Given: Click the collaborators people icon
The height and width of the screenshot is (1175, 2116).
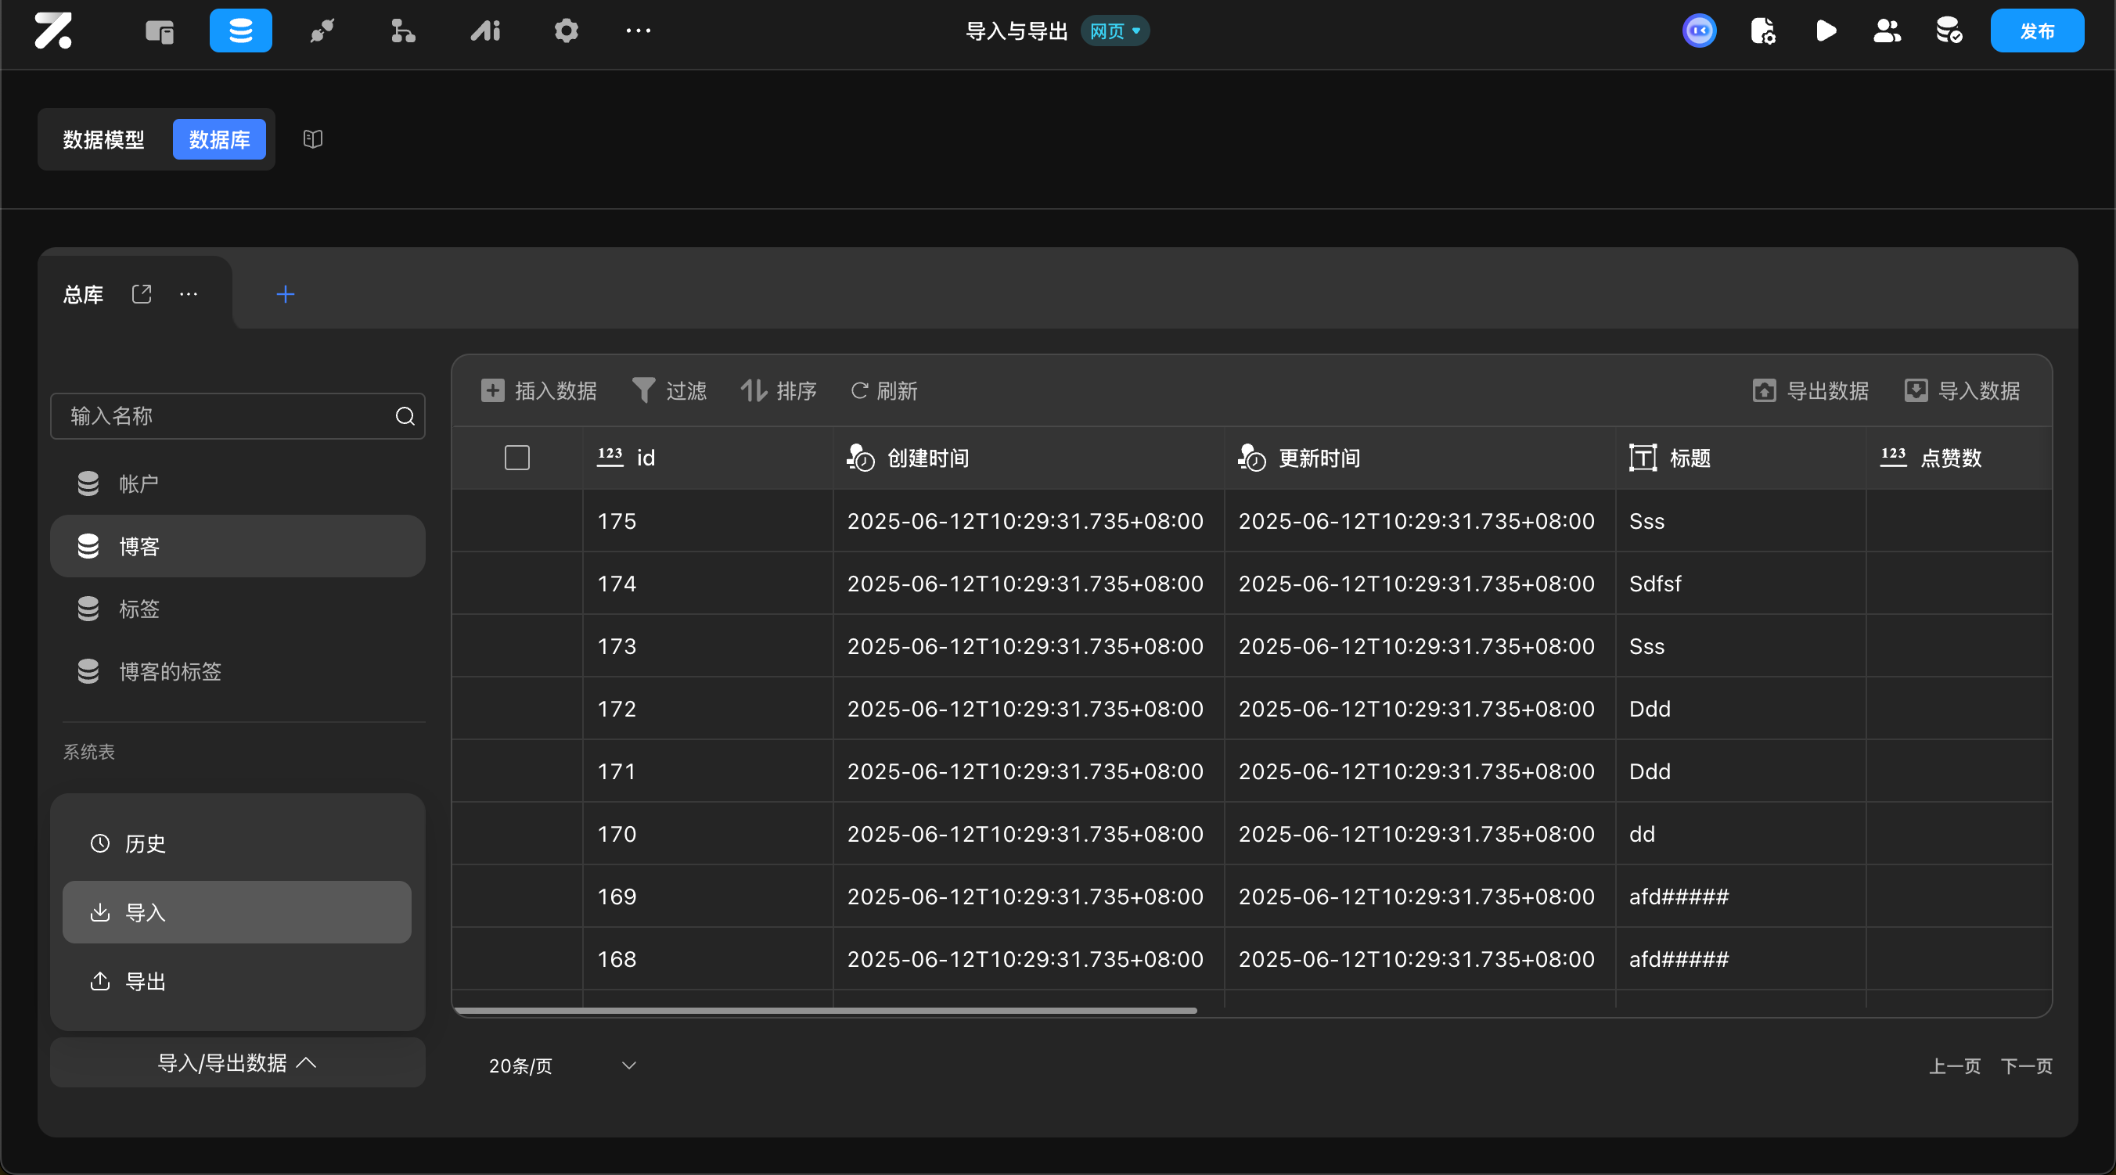Looking at the screenshot, I should coord(1887,31).
